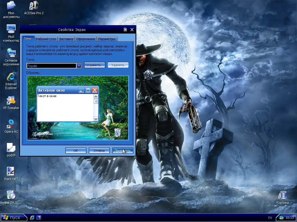
Task: Select the Opera AC desktop icon
Action: pos(11,126)
